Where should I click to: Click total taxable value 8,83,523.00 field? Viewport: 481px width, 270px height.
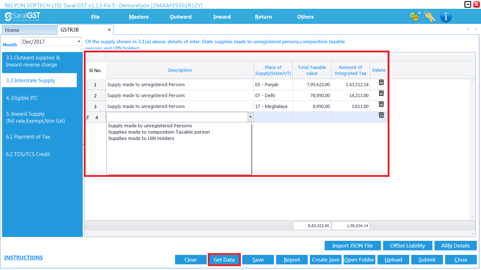(x=312, y=225)
